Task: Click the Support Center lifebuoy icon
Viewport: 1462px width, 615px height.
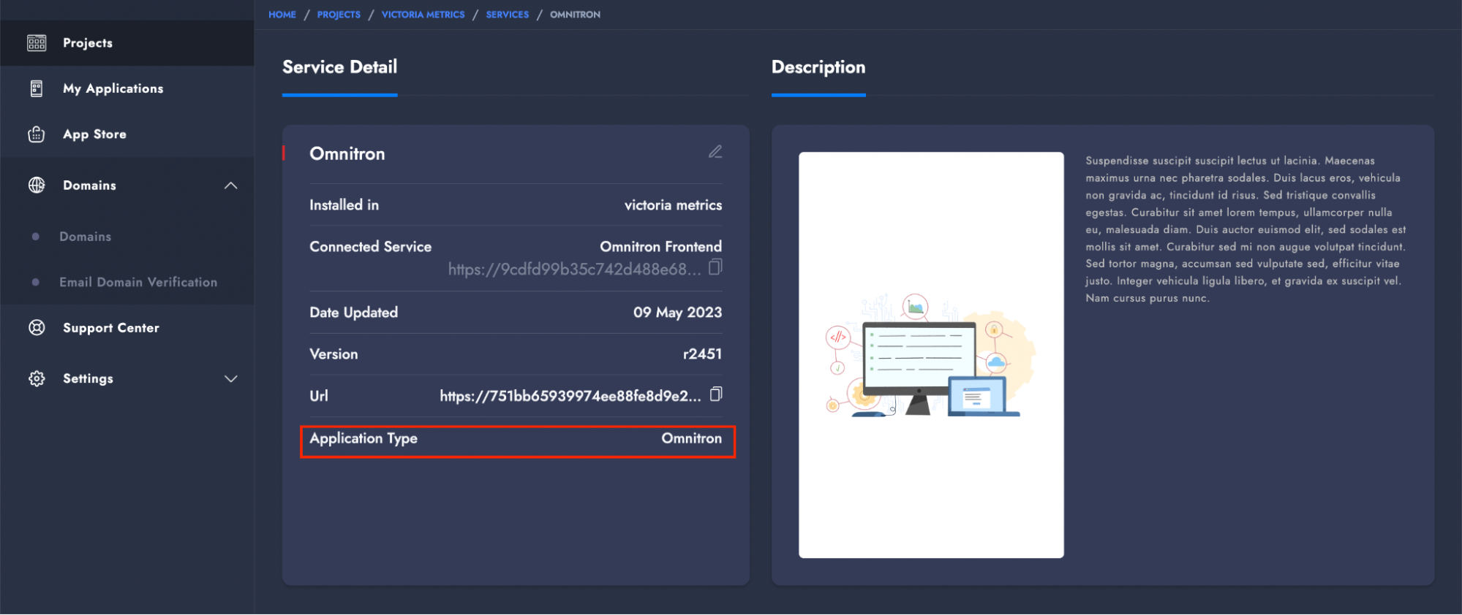Action: [x=37, y=328]
